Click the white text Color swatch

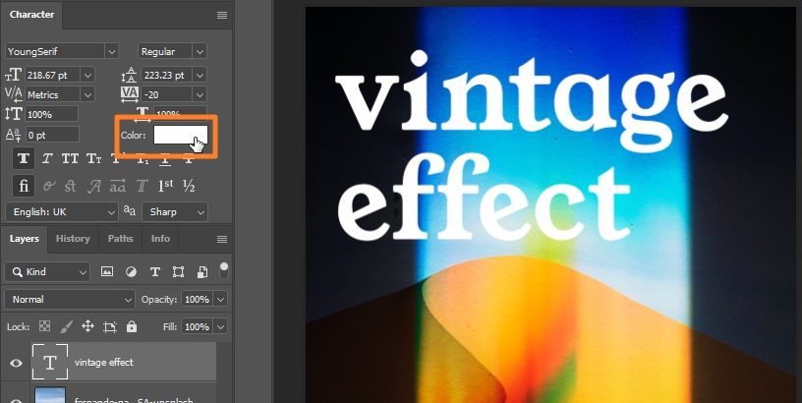point(181,135)
